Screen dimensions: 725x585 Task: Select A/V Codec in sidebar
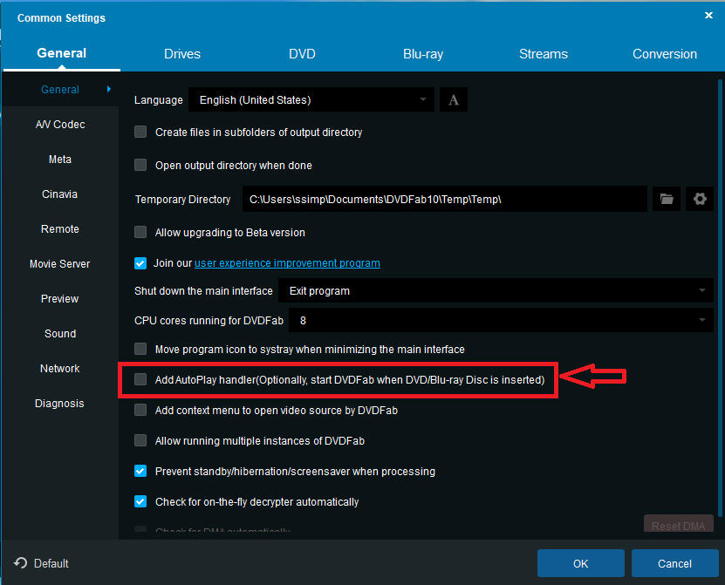point(60,125)
